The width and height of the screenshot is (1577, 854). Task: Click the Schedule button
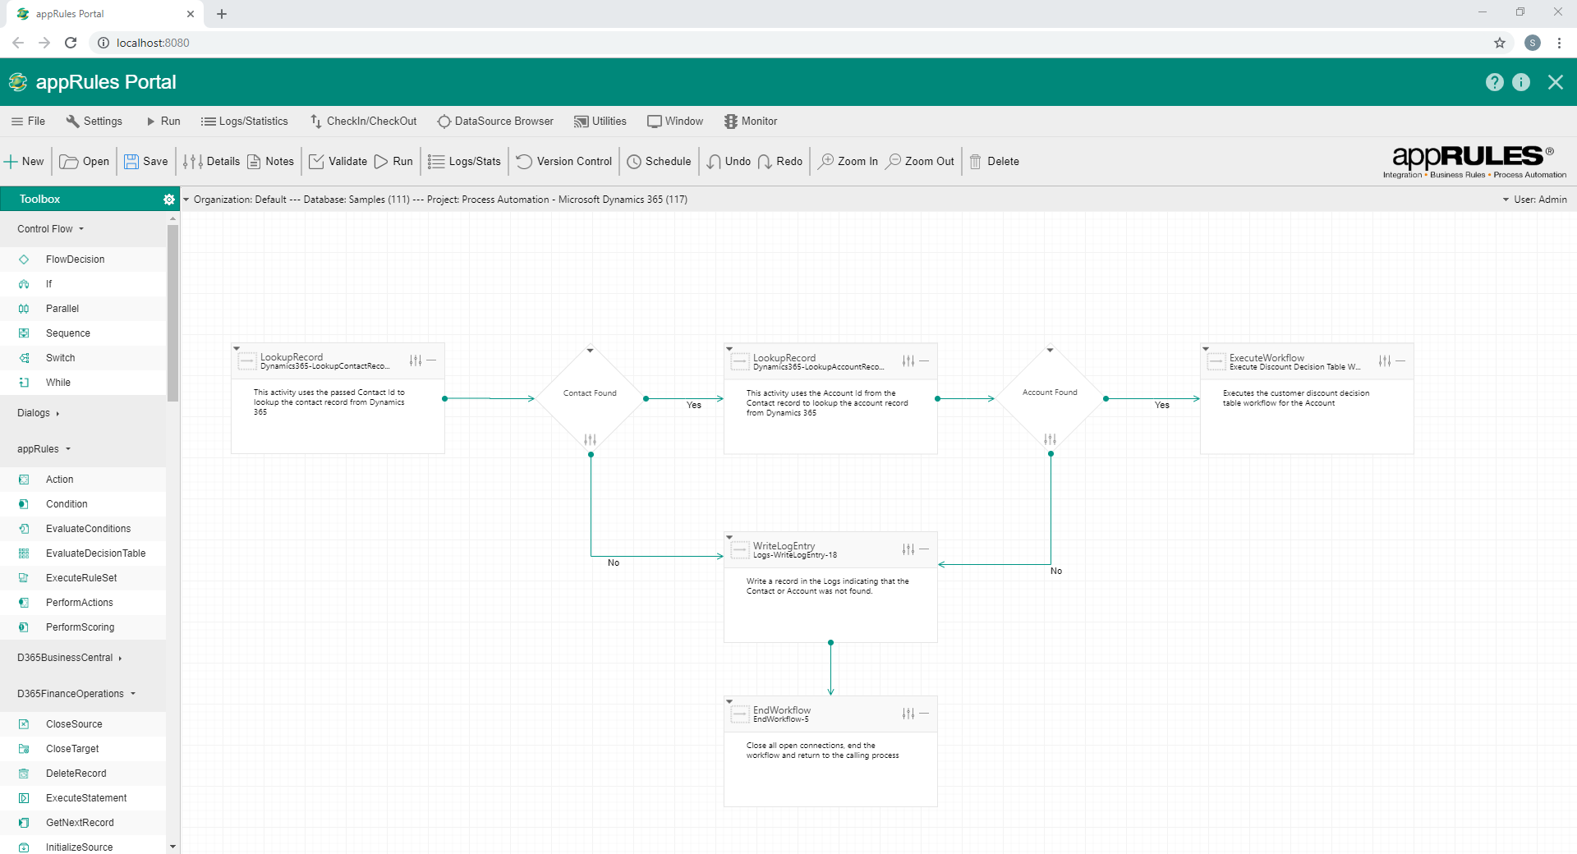[x=659, y=161]
